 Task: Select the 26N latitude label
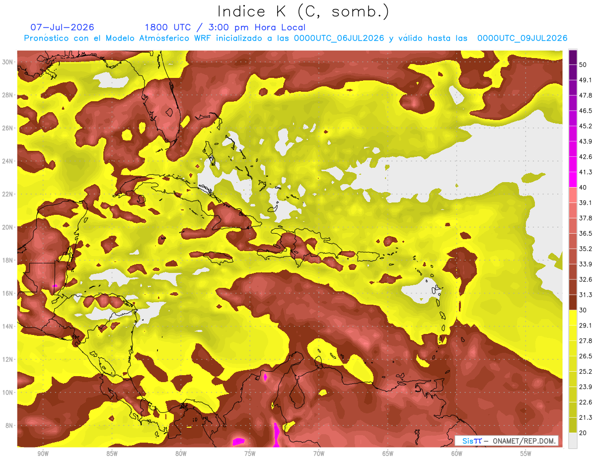point(8,128)
